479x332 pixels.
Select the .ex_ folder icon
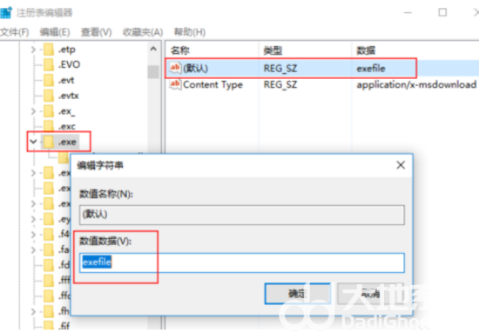pos(49,111)
